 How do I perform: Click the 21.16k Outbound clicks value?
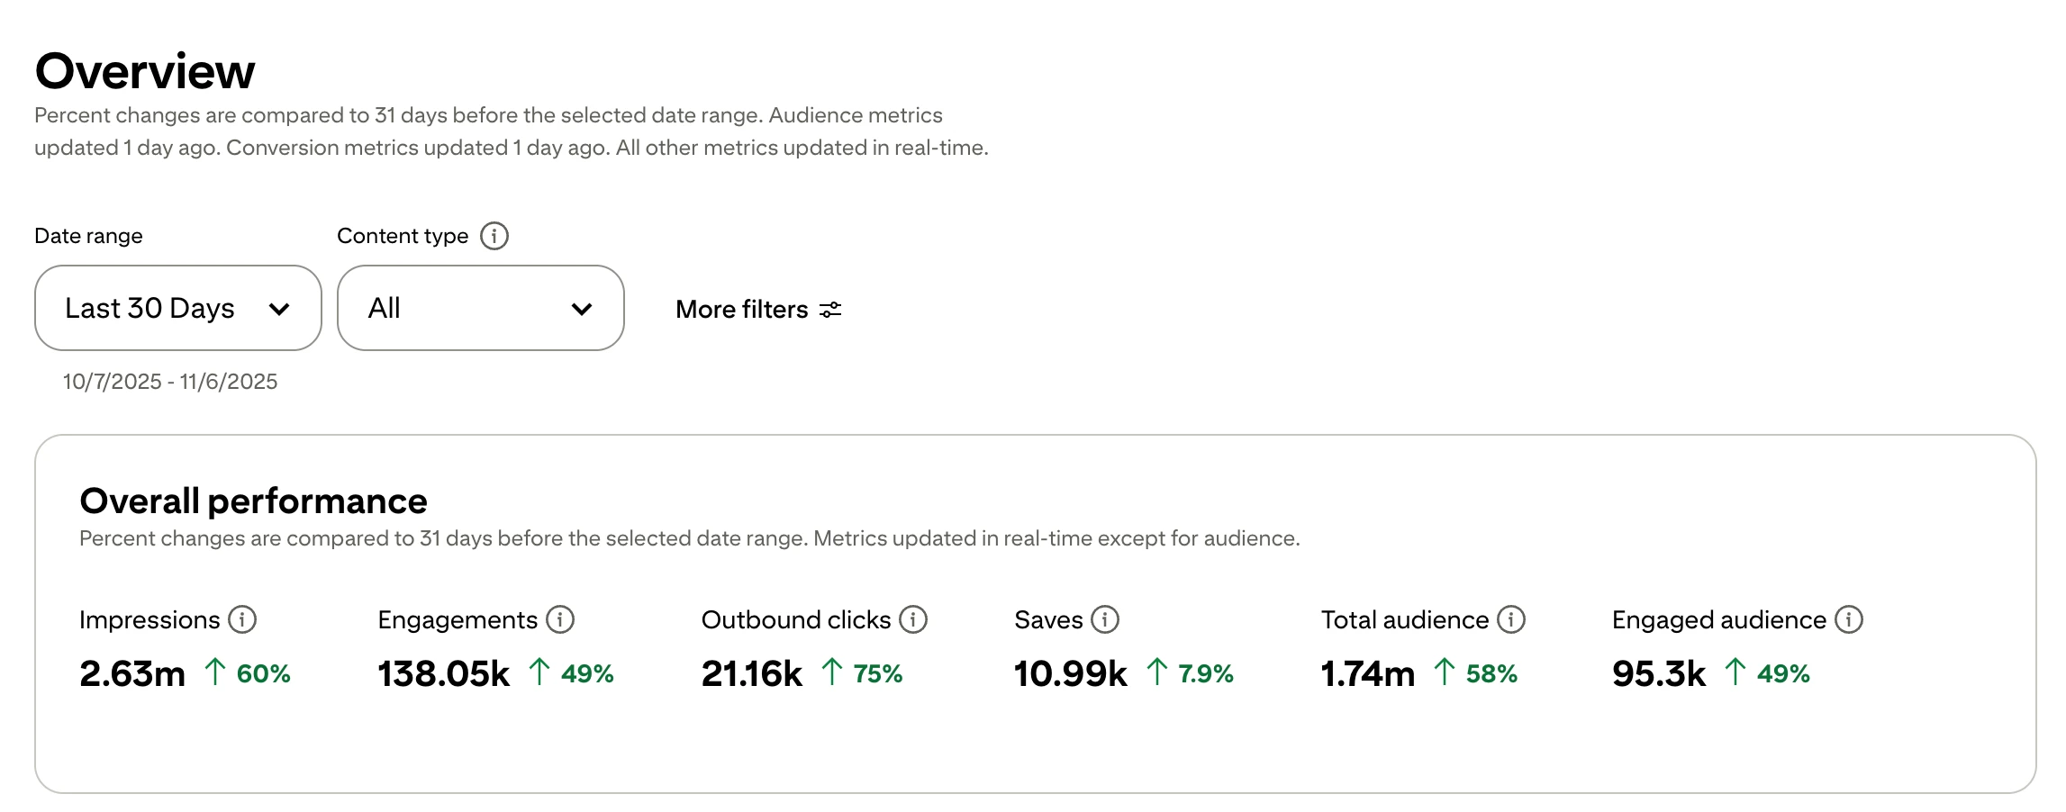[x=751, y=673]
